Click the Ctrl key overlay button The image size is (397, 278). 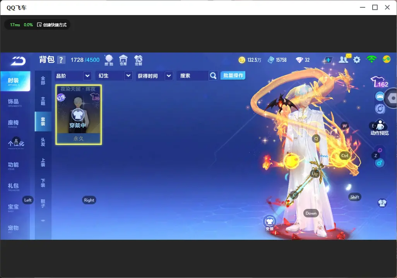tap(345, 156)
